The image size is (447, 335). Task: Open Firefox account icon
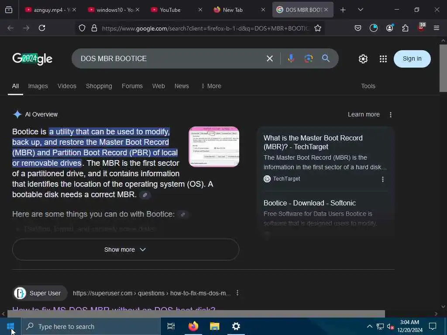[389, 28]
